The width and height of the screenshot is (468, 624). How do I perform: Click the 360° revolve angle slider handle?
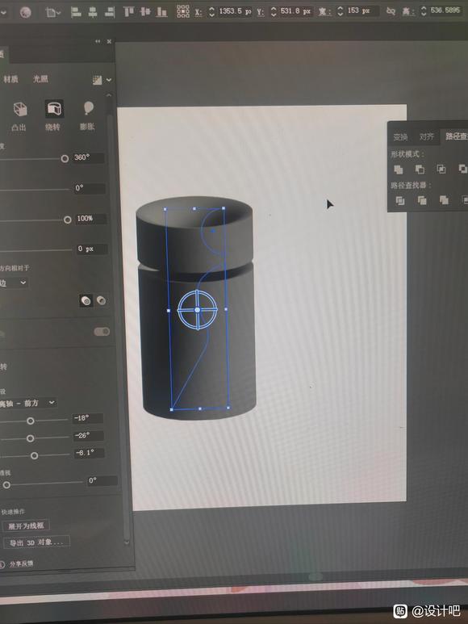point(65,159)
